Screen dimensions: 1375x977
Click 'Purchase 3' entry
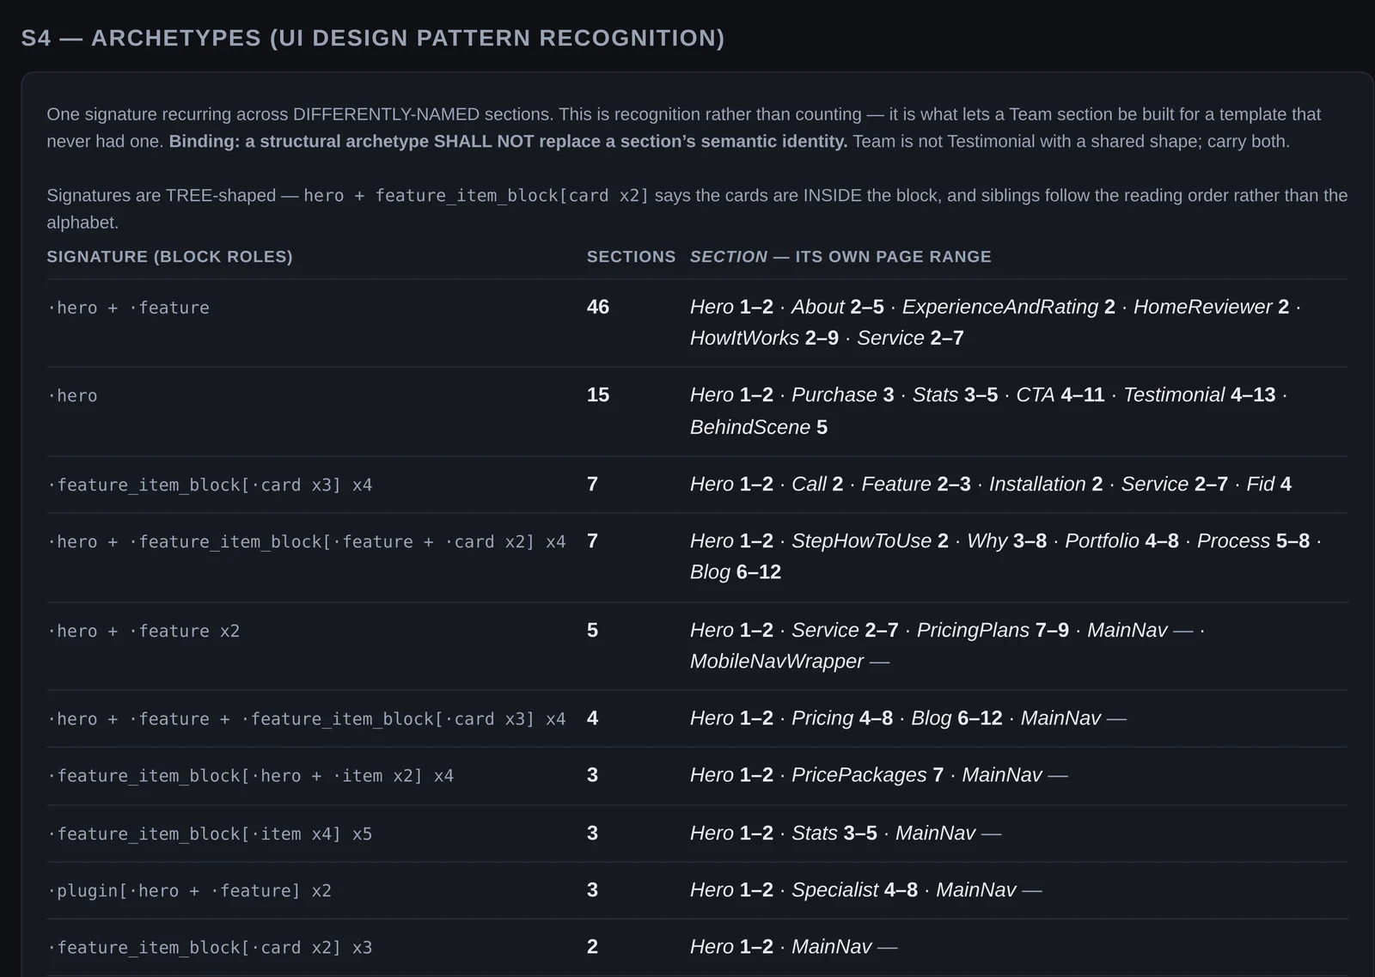(842, 394)
